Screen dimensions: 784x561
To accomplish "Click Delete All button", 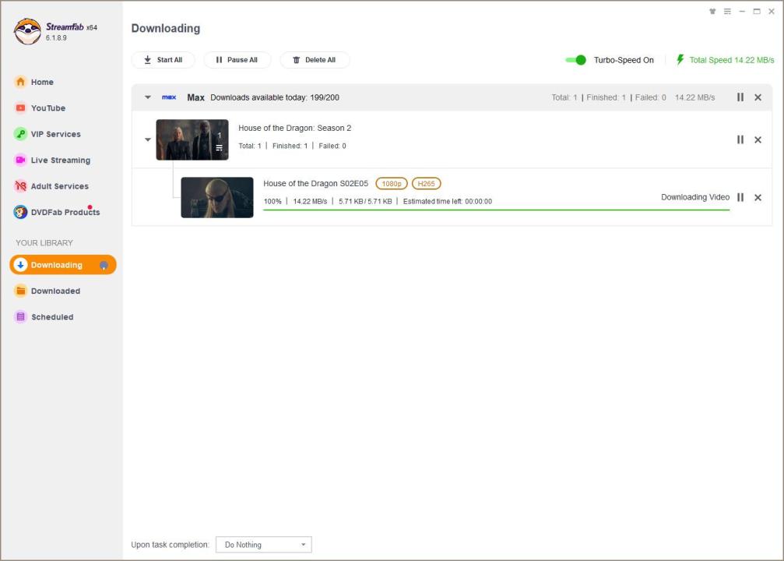I will [315, 59].
